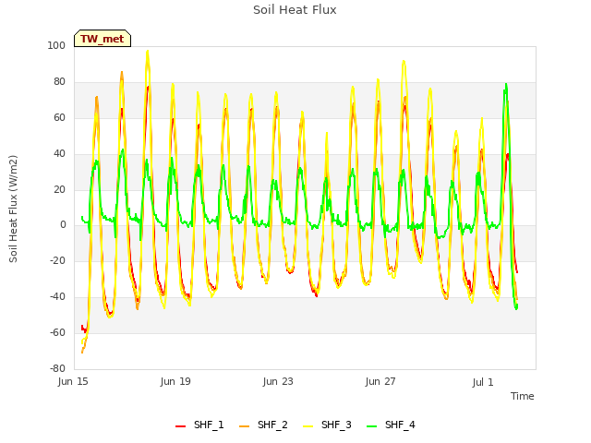
Task: Click the Jun 23 x-axis label
Action: coord(278,381)
